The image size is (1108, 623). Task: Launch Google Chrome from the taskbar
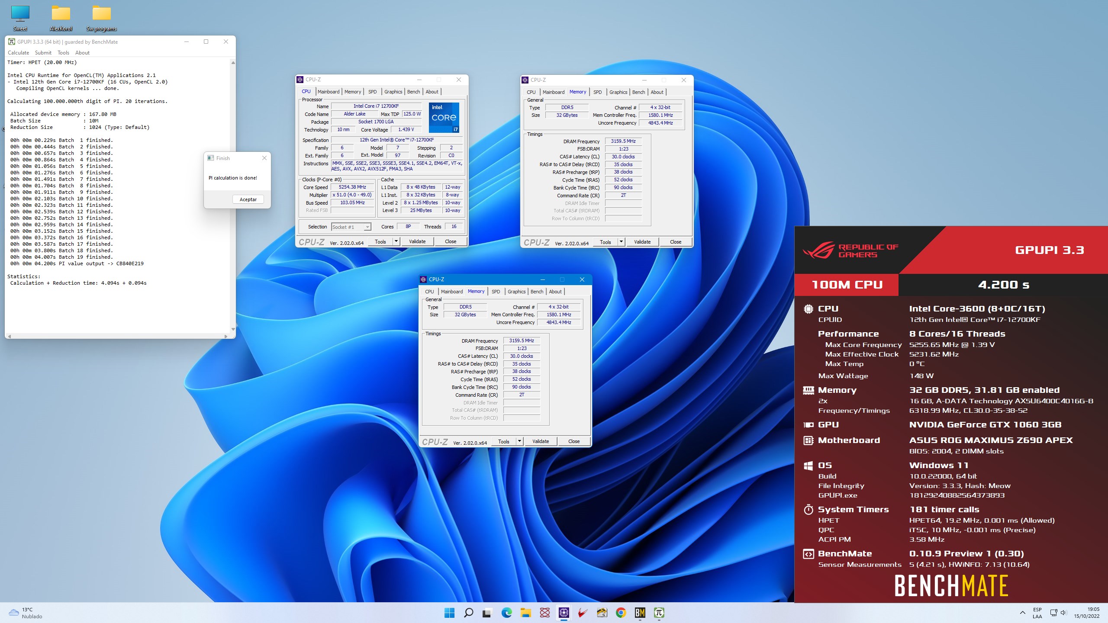coord(621,613)
